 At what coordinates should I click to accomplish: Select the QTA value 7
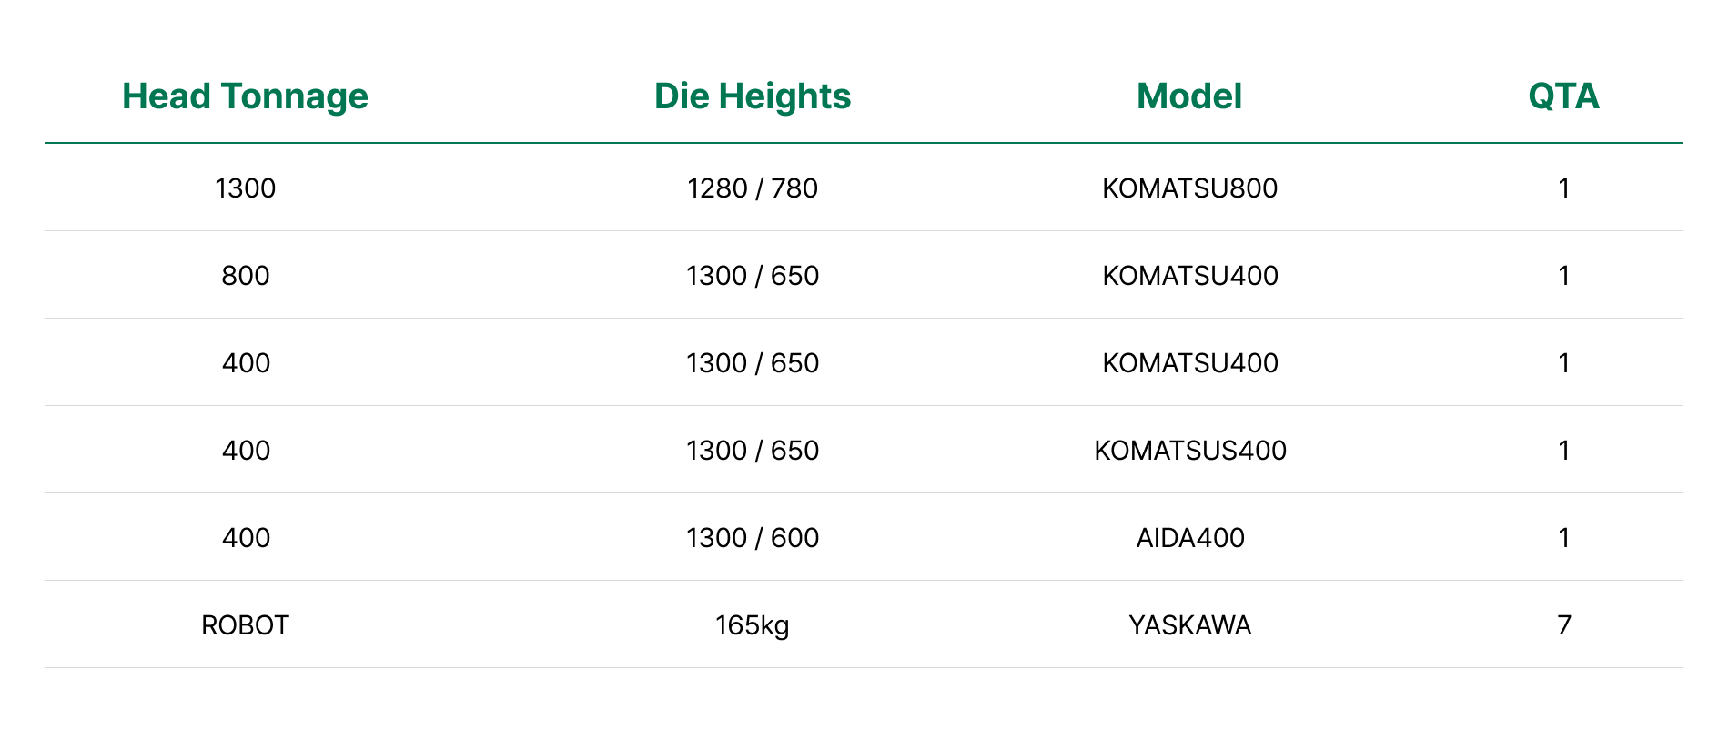tap(1563, 625)
